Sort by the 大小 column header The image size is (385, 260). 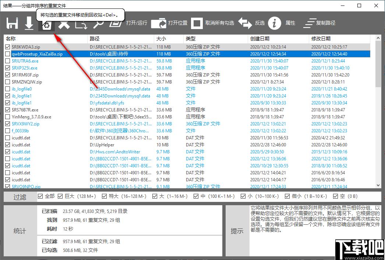[x=169, y=39]
